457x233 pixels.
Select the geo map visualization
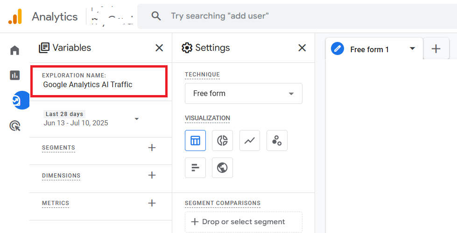coord(222,168)
